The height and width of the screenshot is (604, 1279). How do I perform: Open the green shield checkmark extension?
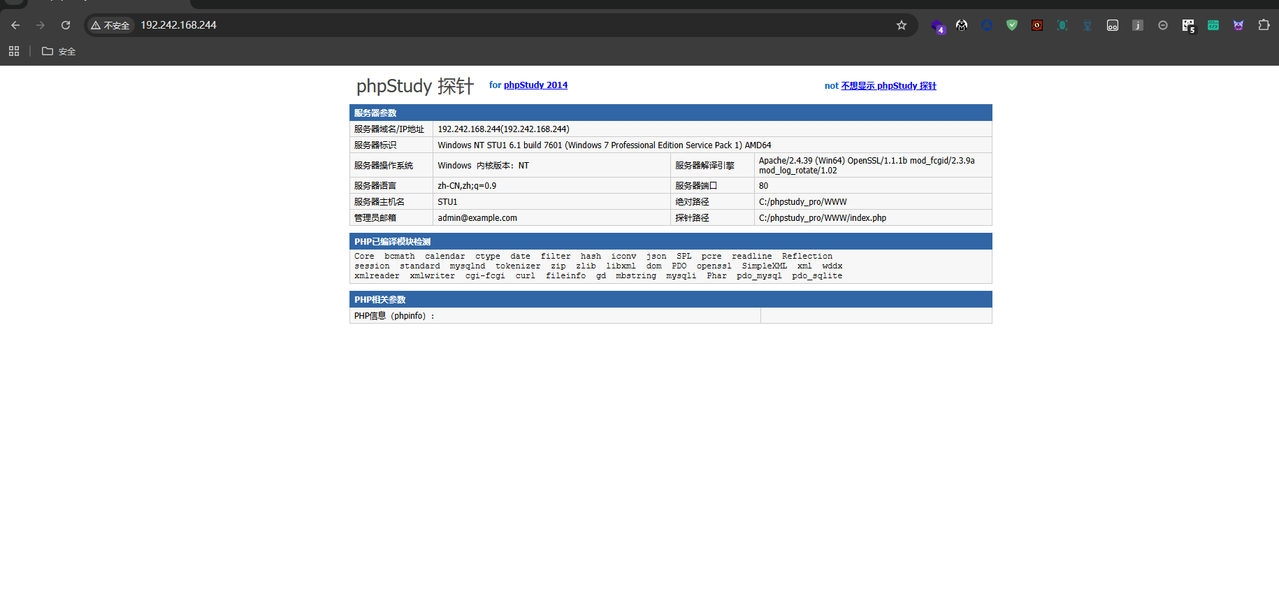1012,25
